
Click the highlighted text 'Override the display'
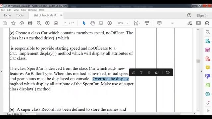pyautogui.click(x=111, y=79)
